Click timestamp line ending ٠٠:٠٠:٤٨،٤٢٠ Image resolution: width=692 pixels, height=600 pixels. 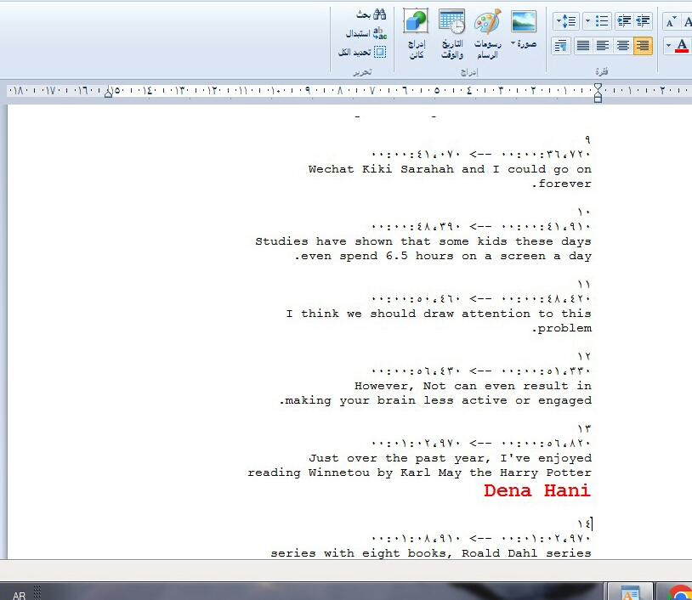click(x=481, y=299)
